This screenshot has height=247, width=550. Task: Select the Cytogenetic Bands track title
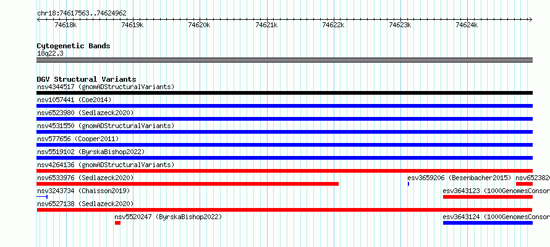[74, 46]
